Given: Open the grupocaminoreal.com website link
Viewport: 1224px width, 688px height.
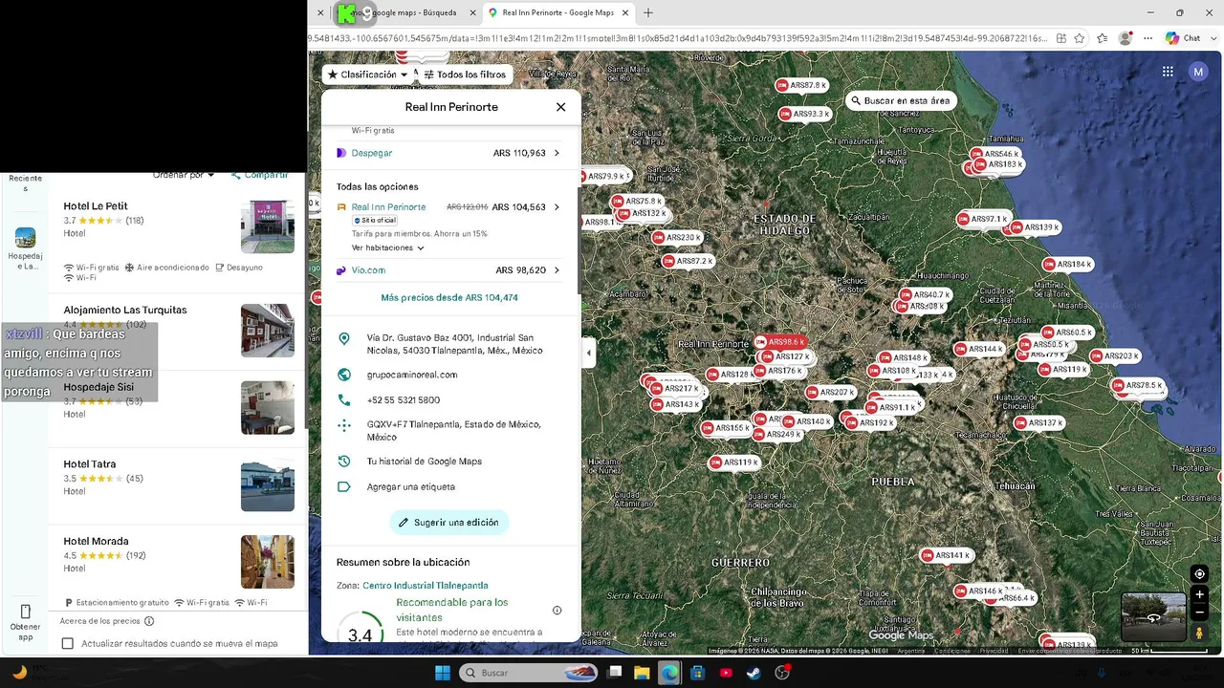Looking at the screenshot, I should pos(412,375).
